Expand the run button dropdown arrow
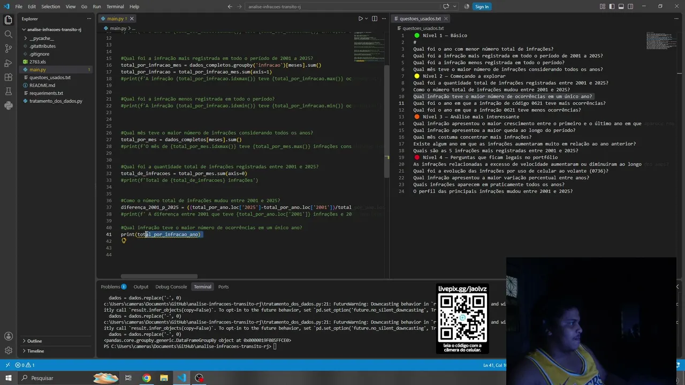 (367, 19)
